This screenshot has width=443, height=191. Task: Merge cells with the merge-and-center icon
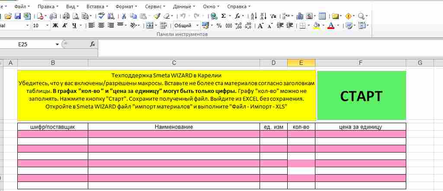coord(150,25)
